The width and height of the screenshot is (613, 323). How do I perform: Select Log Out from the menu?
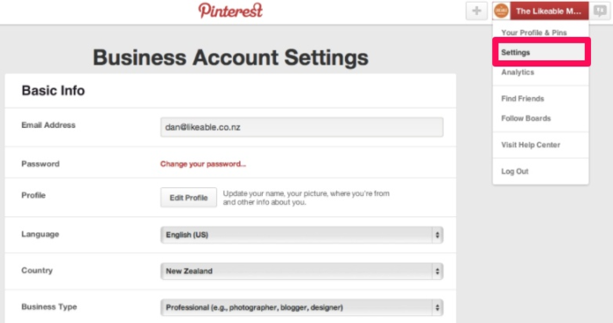pos(515,171)
